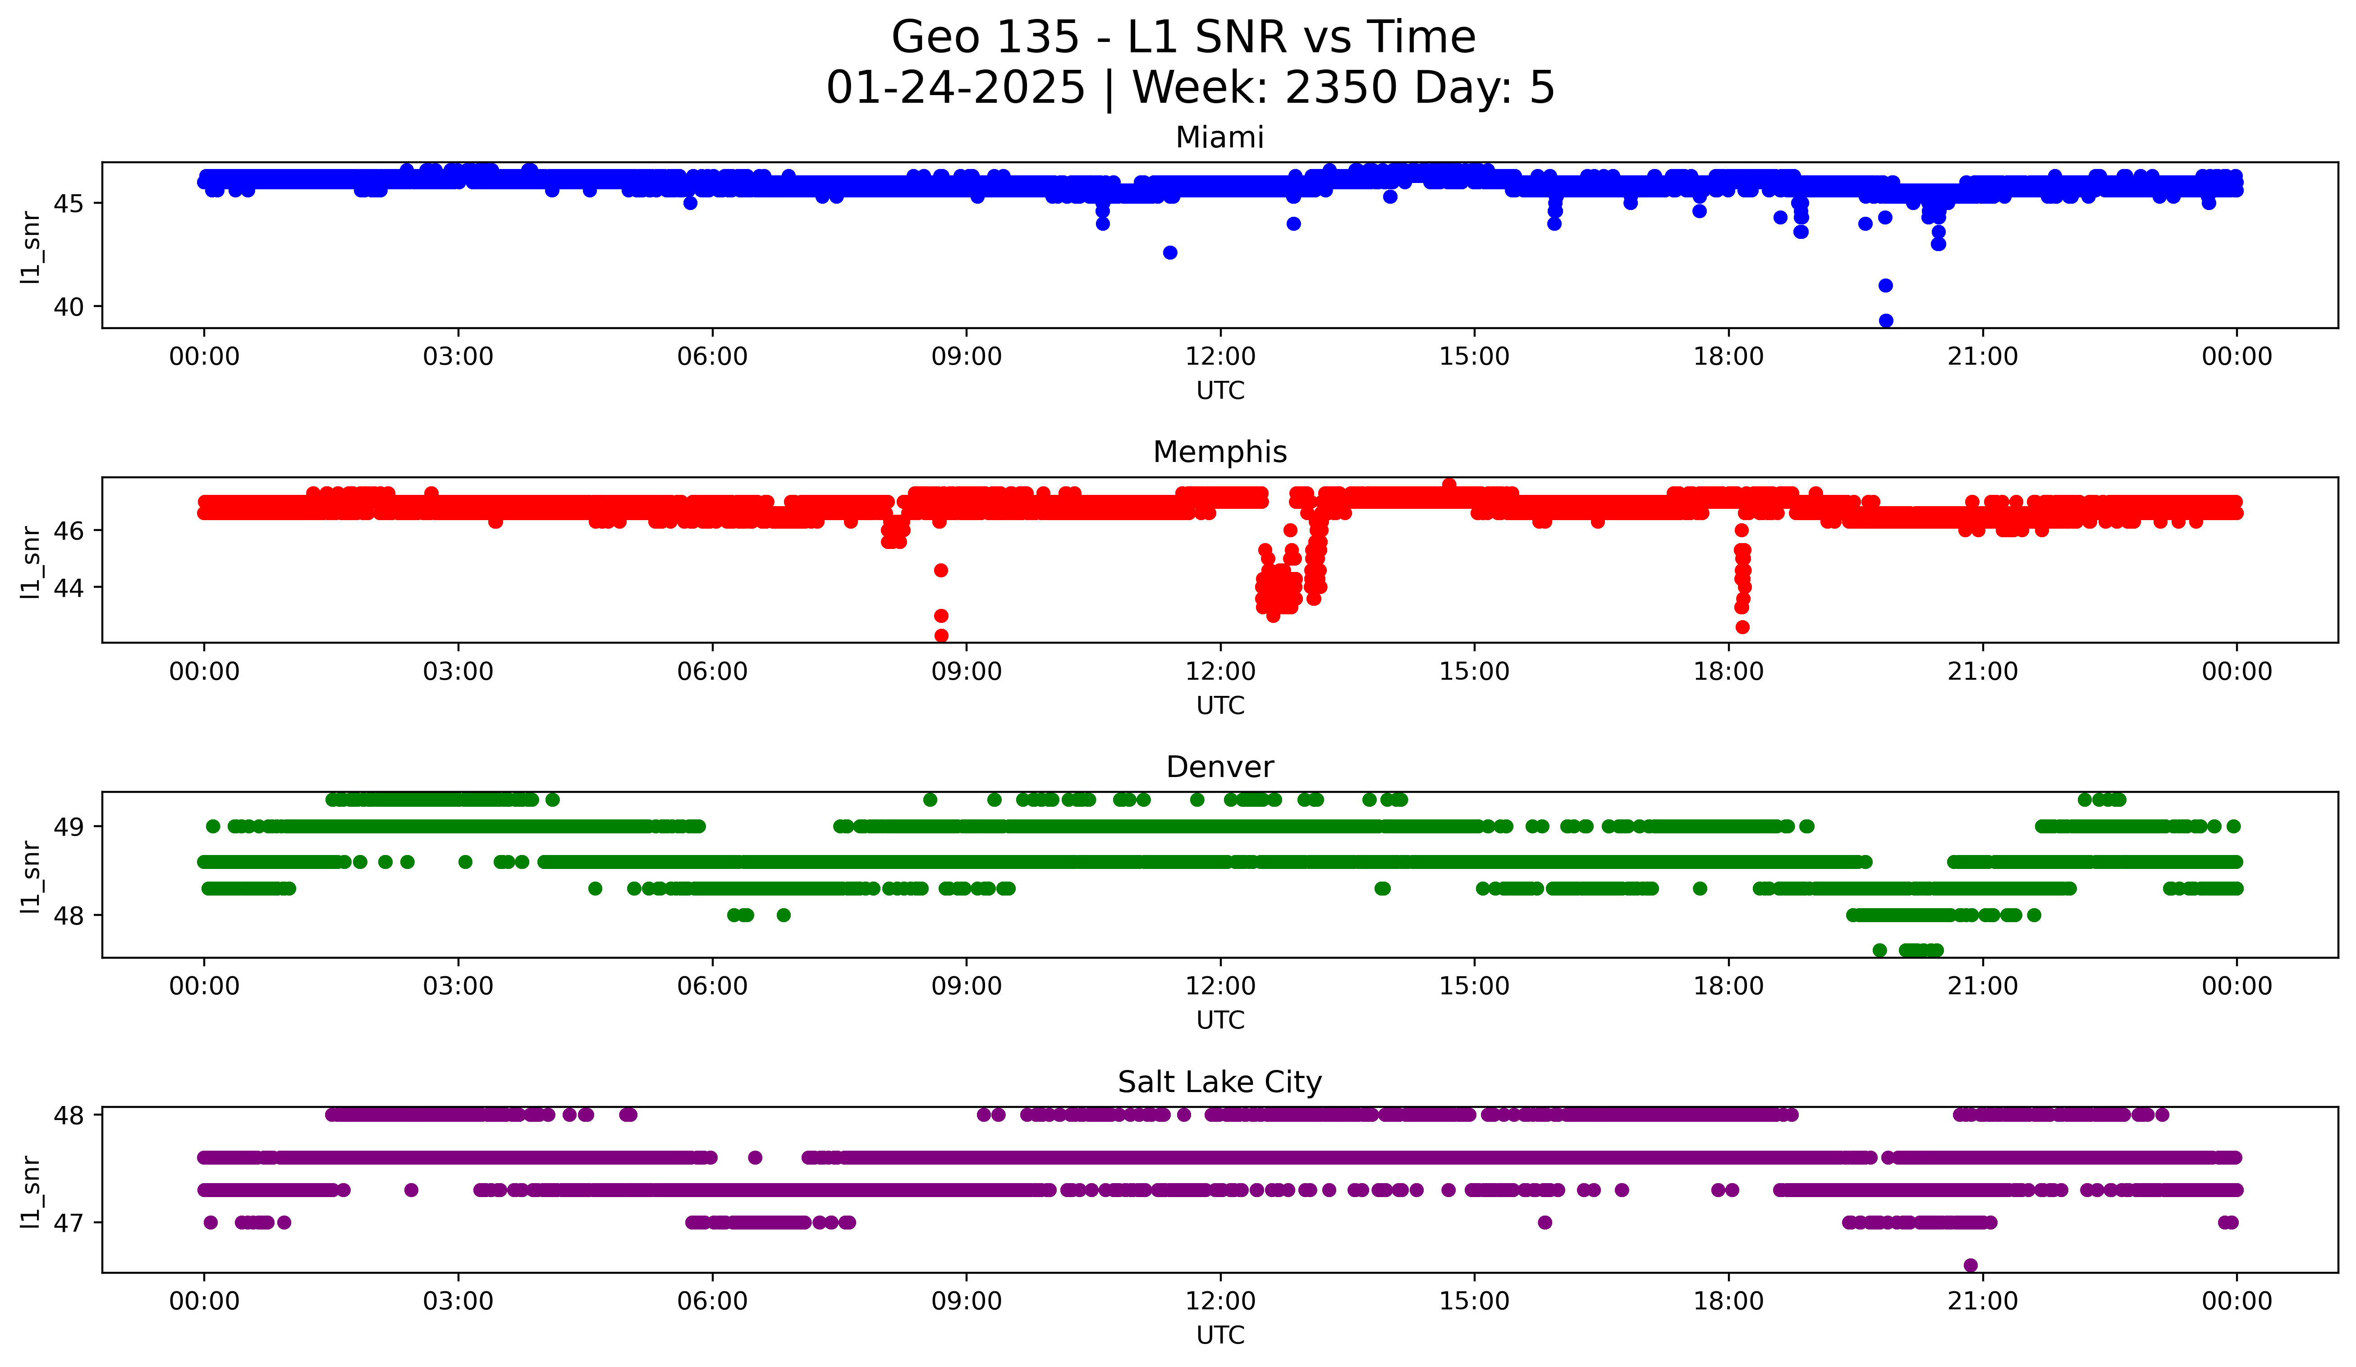Click the UTC axis label under the Memphis plot
This screenshot has width=2356, height=1367.
pos(1220,705)
